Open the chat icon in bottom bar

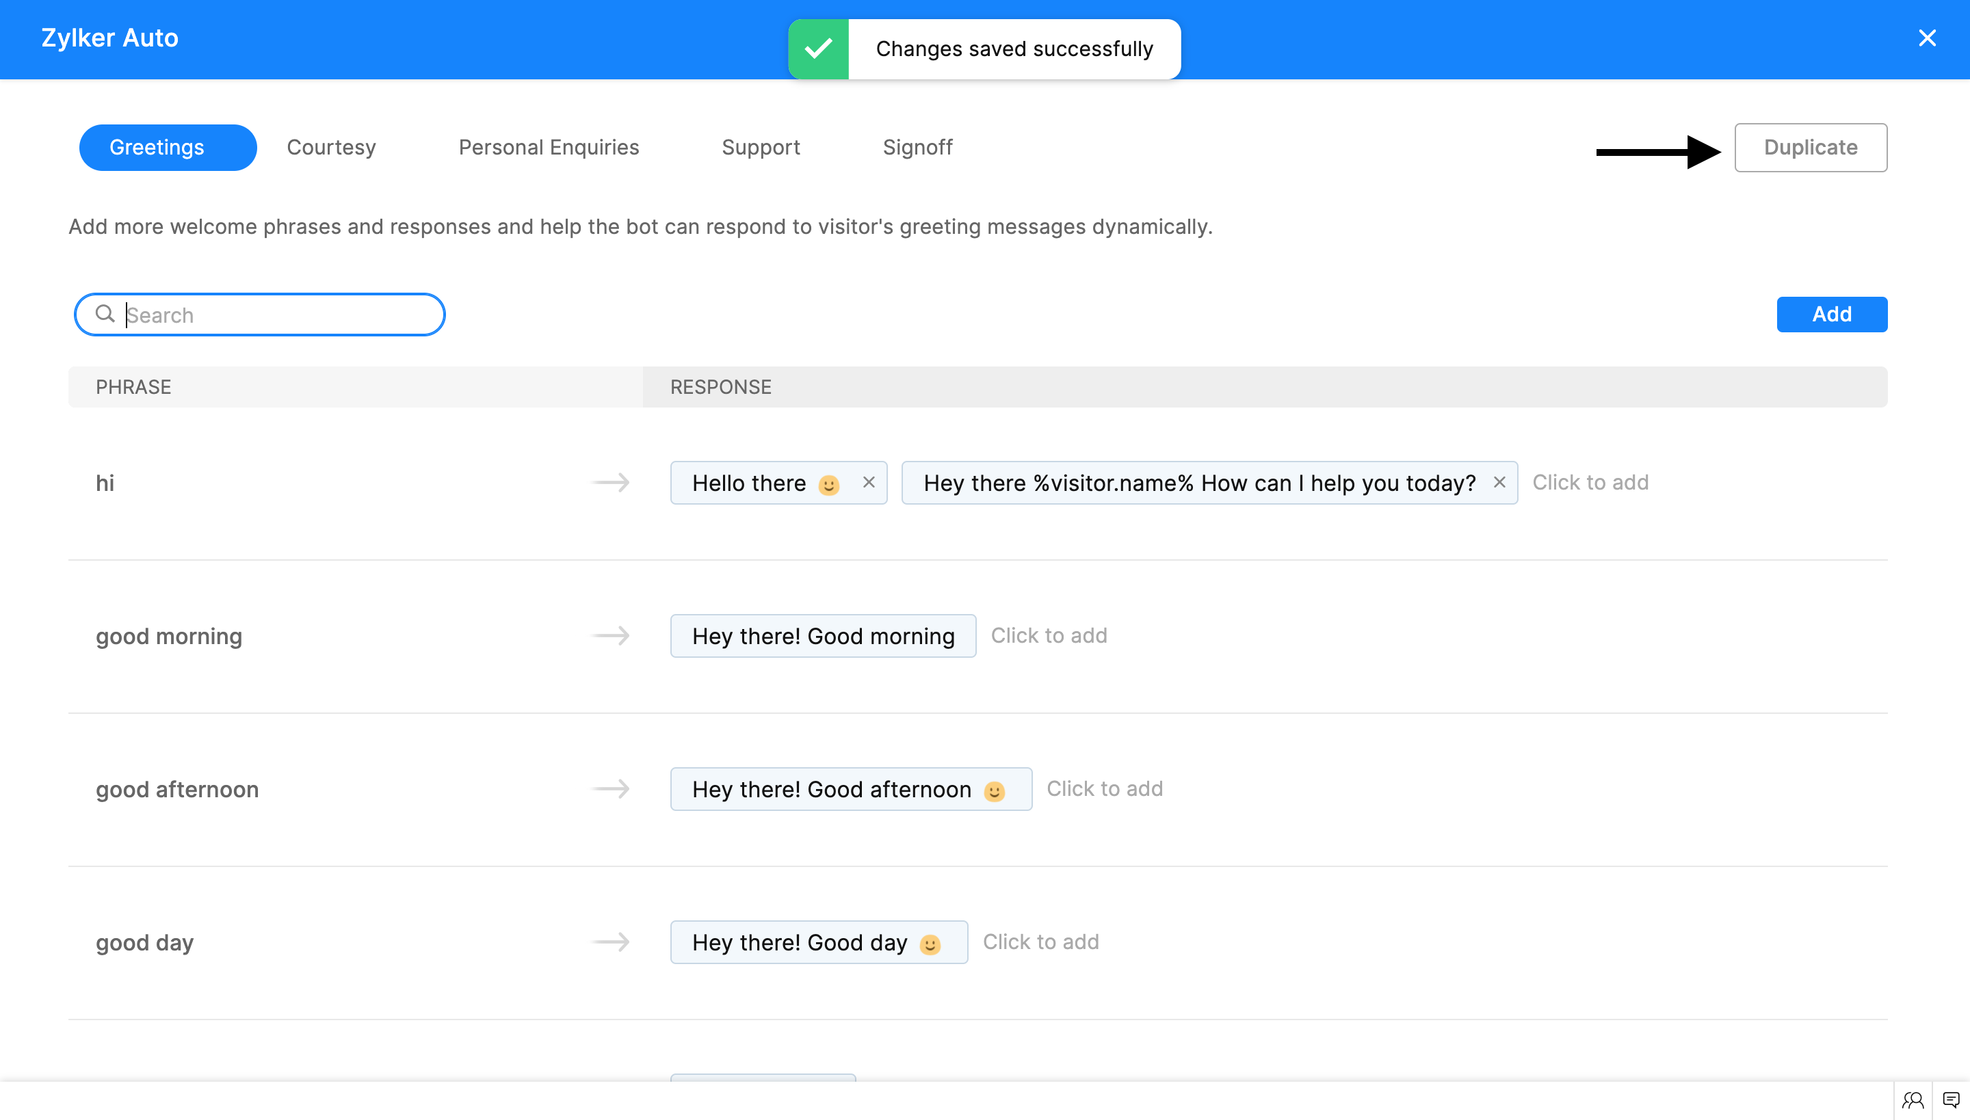click(1951, 1100)
